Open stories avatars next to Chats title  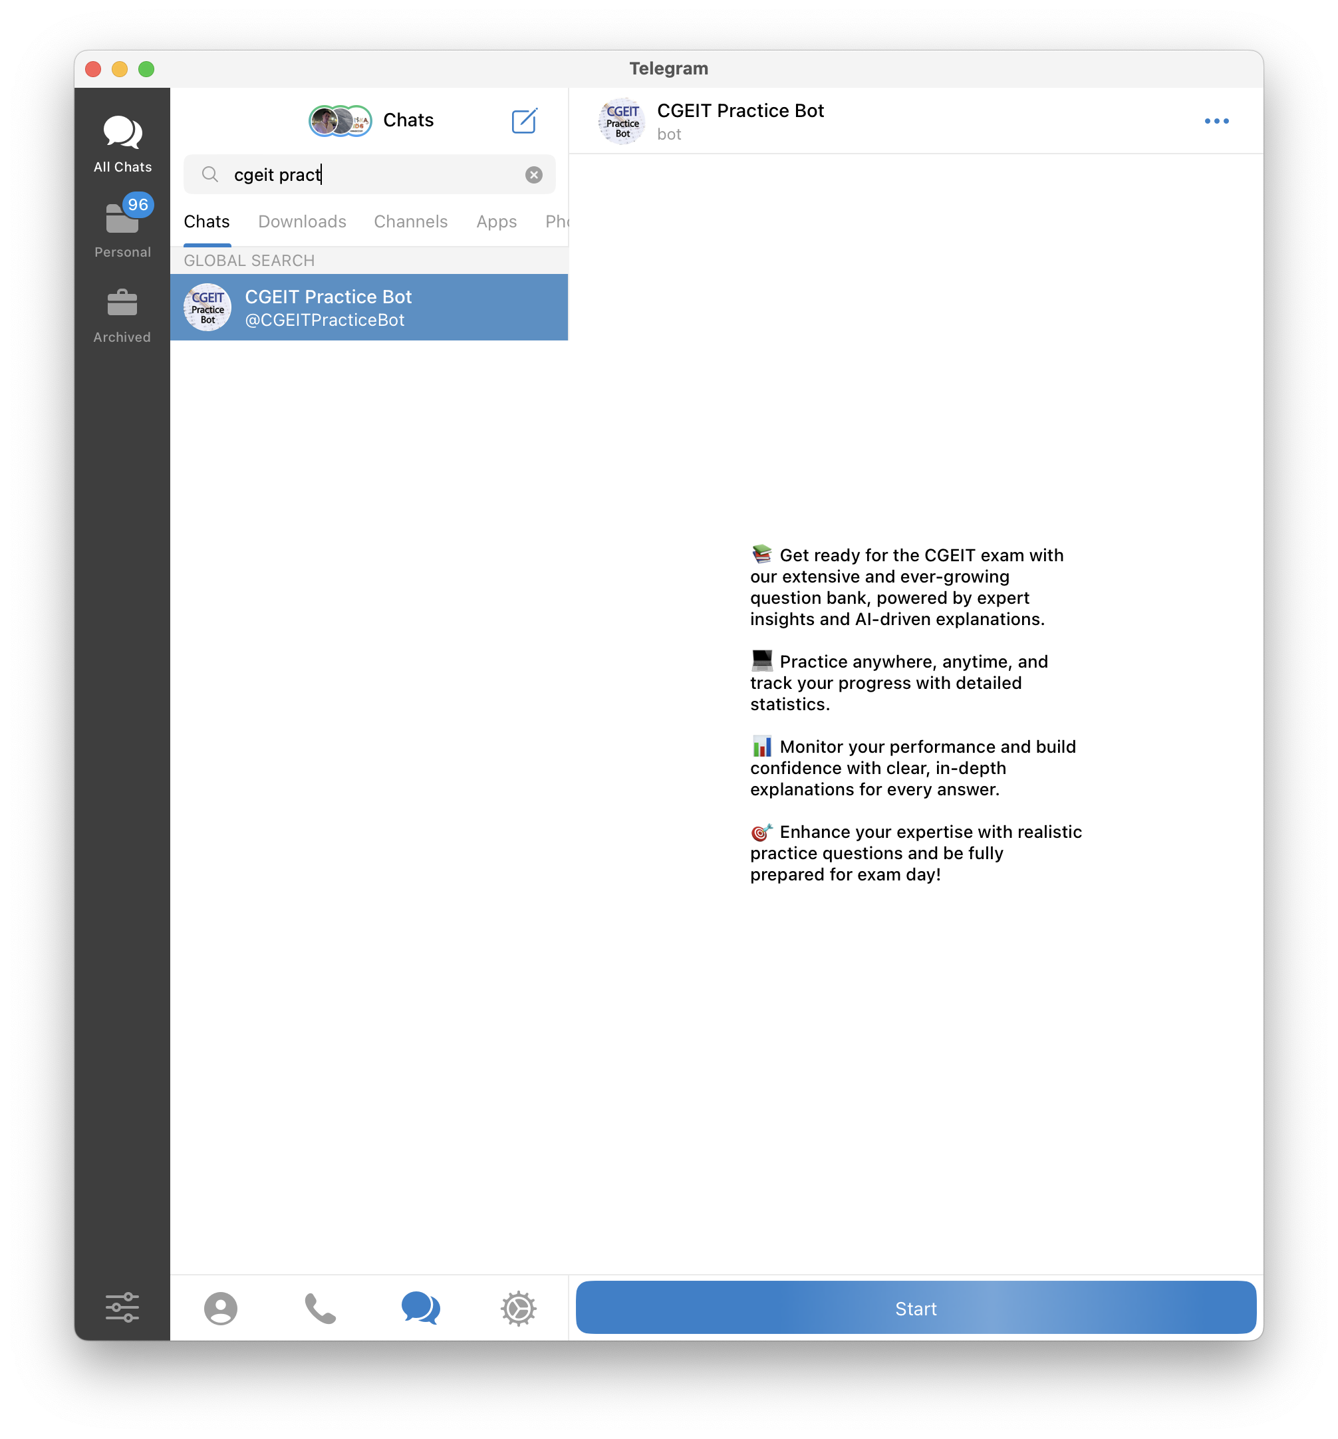(x=340, y=121)
